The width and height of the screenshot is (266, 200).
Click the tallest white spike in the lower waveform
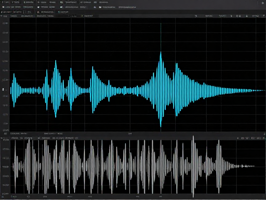click(x=193, y=166)
